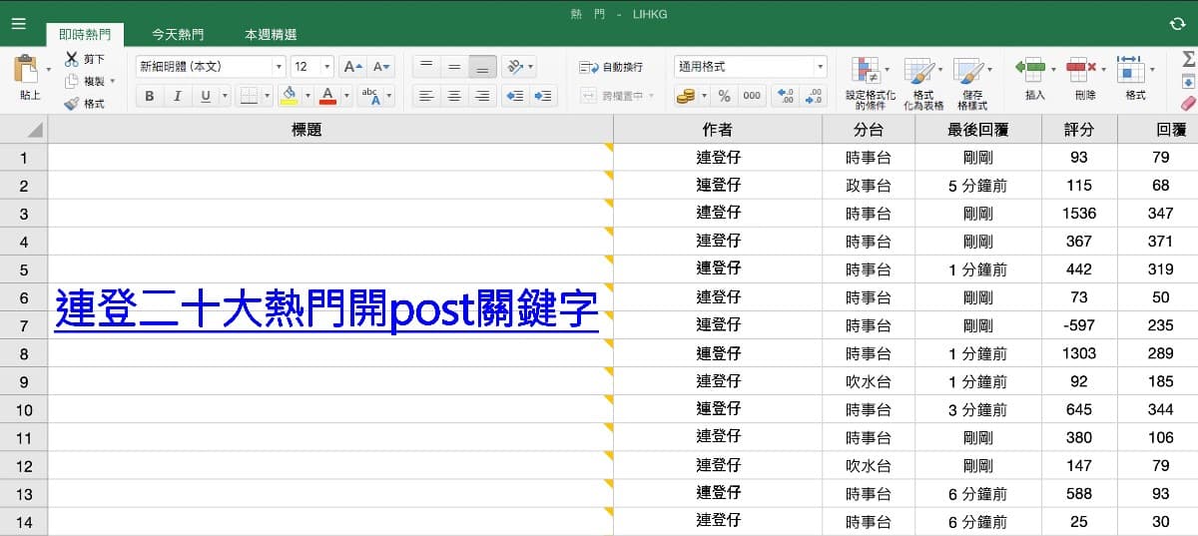
Task: Switch to 本週精選 tab
Action: point(271,35)
